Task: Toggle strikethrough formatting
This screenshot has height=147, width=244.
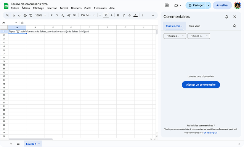Action: click(x=130, y=15)
